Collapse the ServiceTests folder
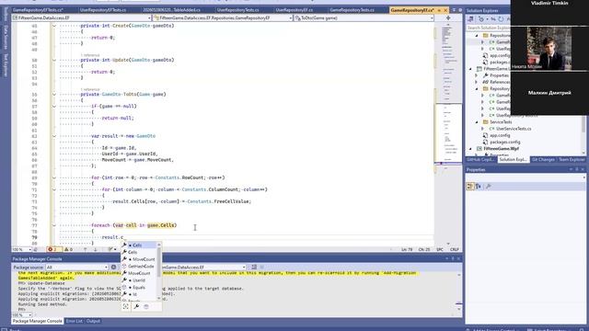 point(477,122)
